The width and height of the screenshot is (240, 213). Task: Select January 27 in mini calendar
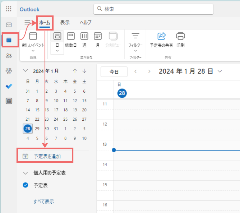point(84,119)
